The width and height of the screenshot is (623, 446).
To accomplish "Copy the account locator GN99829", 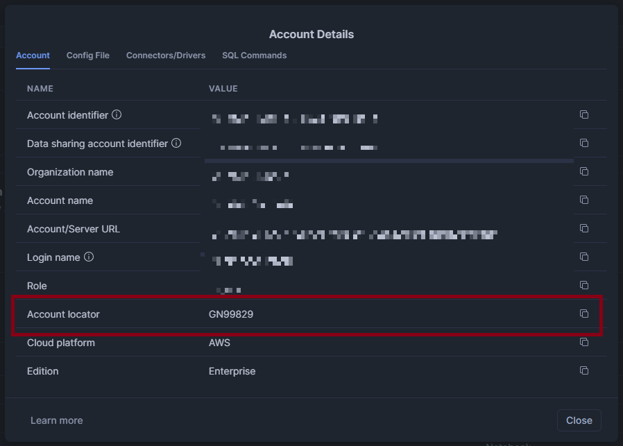I will (585, 314).
